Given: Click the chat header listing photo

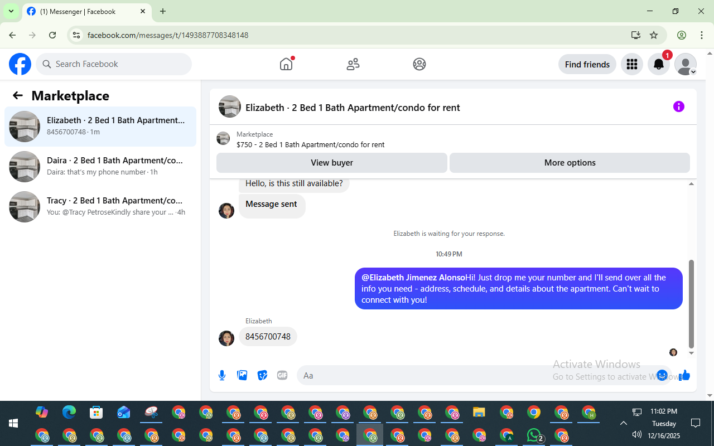Looking at the screenshot, I should click(230, 106).
